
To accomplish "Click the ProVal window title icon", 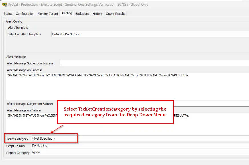I will pos(5,5).
